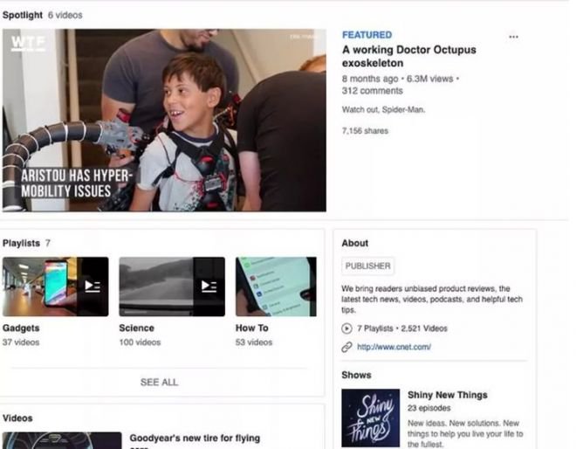The width and height of the screenshot is (576, 449).
Task: Open the How To playlist thumbnail
Action: click(276, 287)
